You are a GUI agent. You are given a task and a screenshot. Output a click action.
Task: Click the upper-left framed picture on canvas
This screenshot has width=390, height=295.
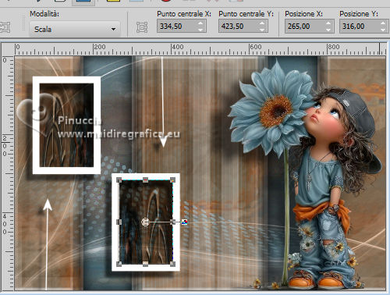click(66, 125)
